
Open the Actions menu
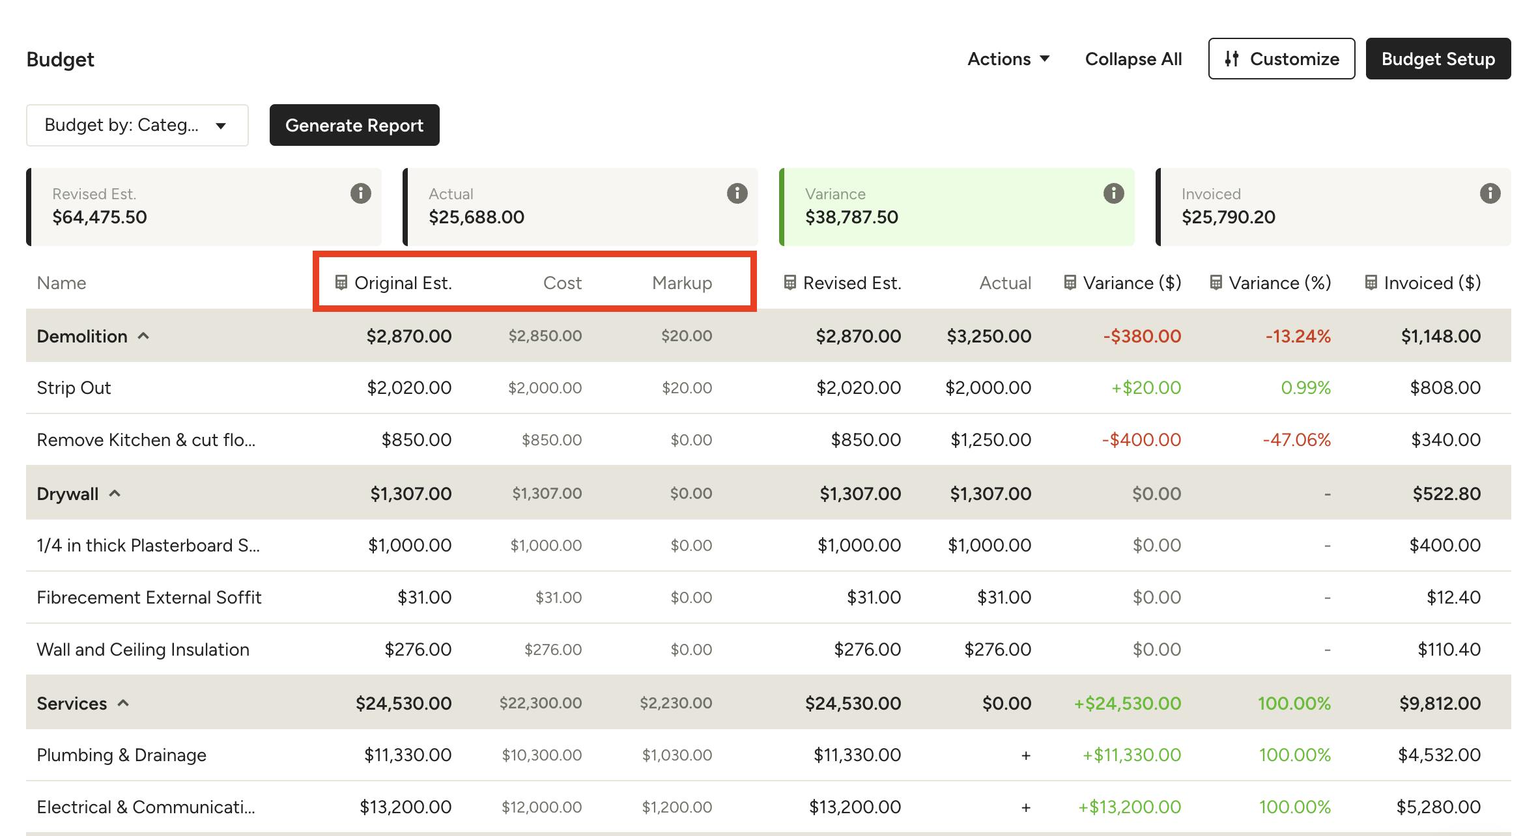point(1008,59)
